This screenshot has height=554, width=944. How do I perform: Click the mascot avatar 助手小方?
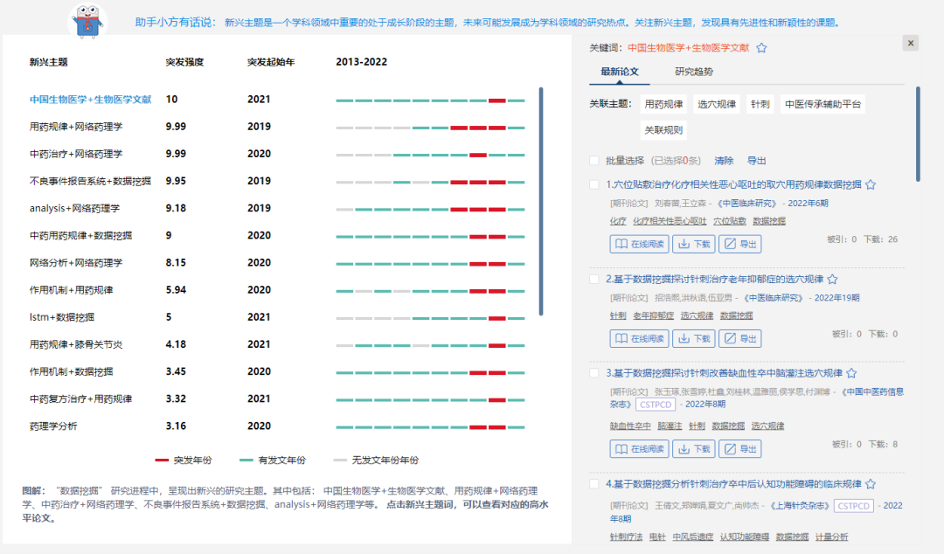coord(87,21)
